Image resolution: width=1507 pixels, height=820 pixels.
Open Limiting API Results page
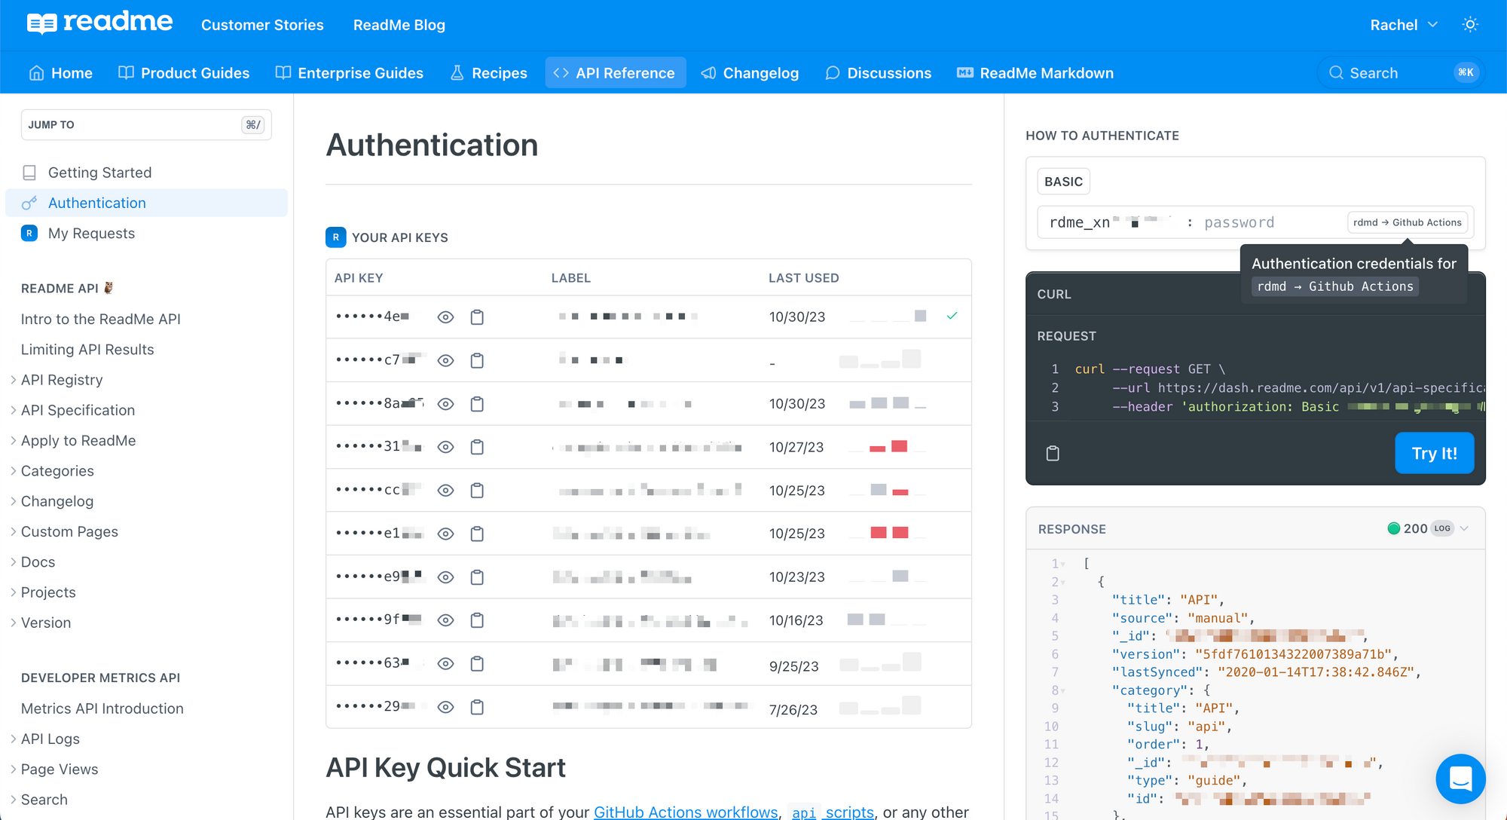(x=87, y=350)
